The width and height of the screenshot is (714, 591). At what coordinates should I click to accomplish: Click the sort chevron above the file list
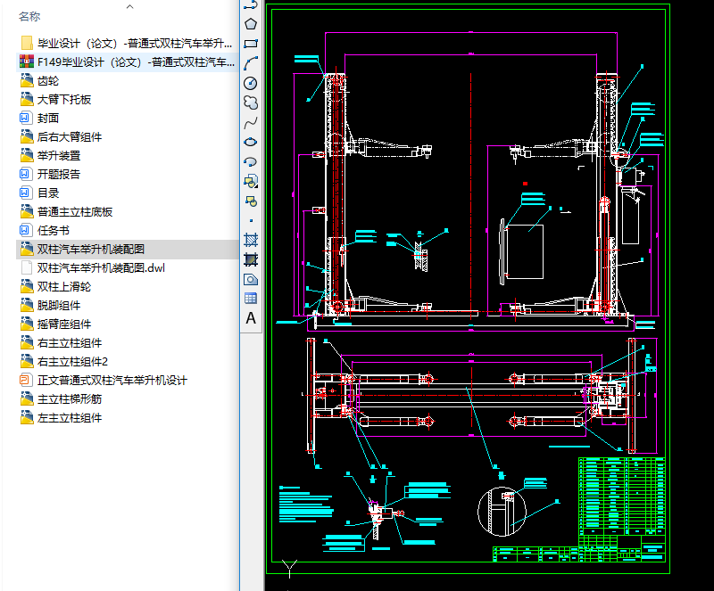point(130,6)
